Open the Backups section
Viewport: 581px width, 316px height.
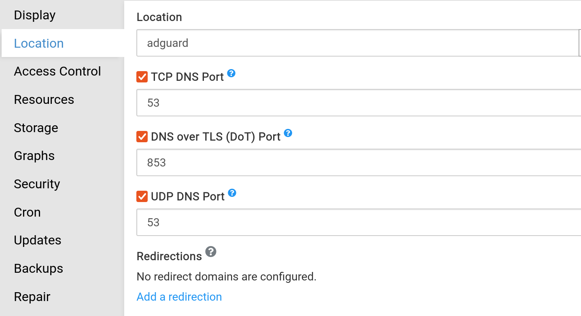[38, 269]
